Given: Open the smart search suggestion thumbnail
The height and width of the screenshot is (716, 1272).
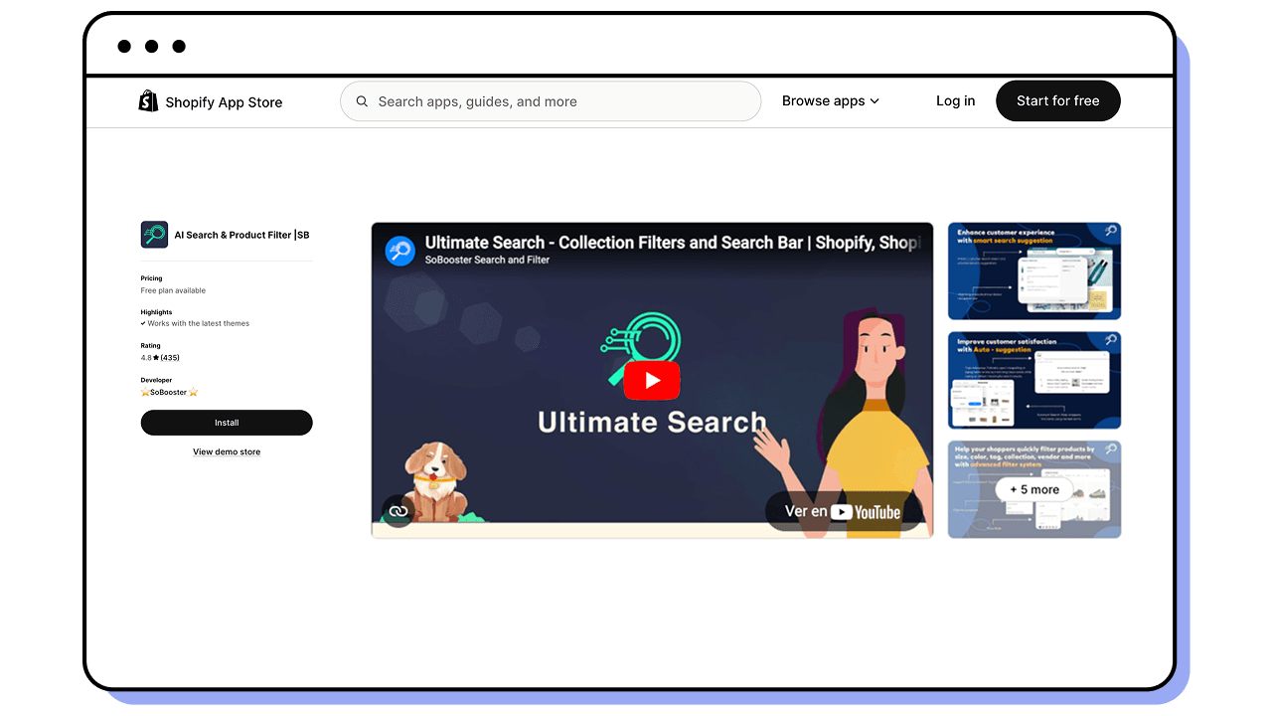Looking at the screenshot, I should pos(1033,270).
